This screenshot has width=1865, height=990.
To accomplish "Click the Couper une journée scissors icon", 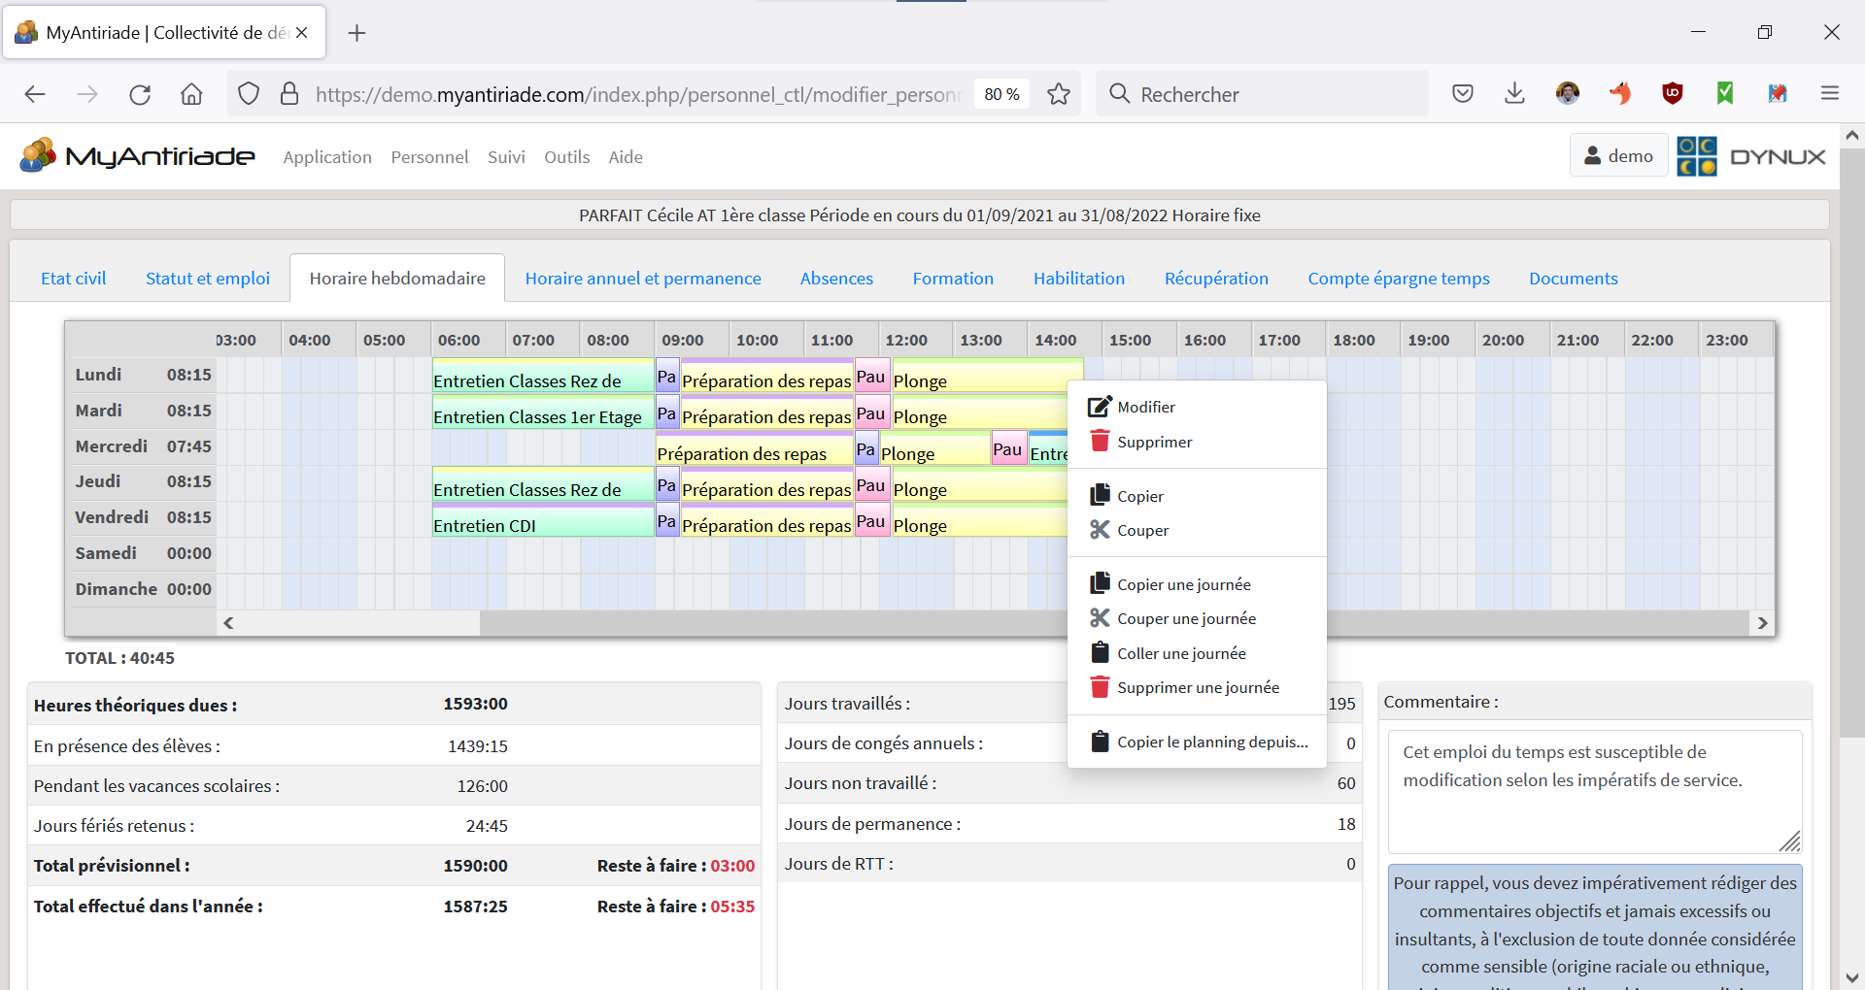I will pos(1099,618).
